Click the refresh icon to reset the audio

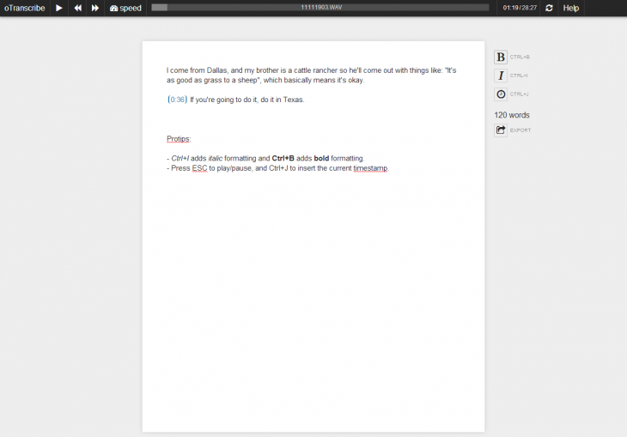[x=549, y=8]
